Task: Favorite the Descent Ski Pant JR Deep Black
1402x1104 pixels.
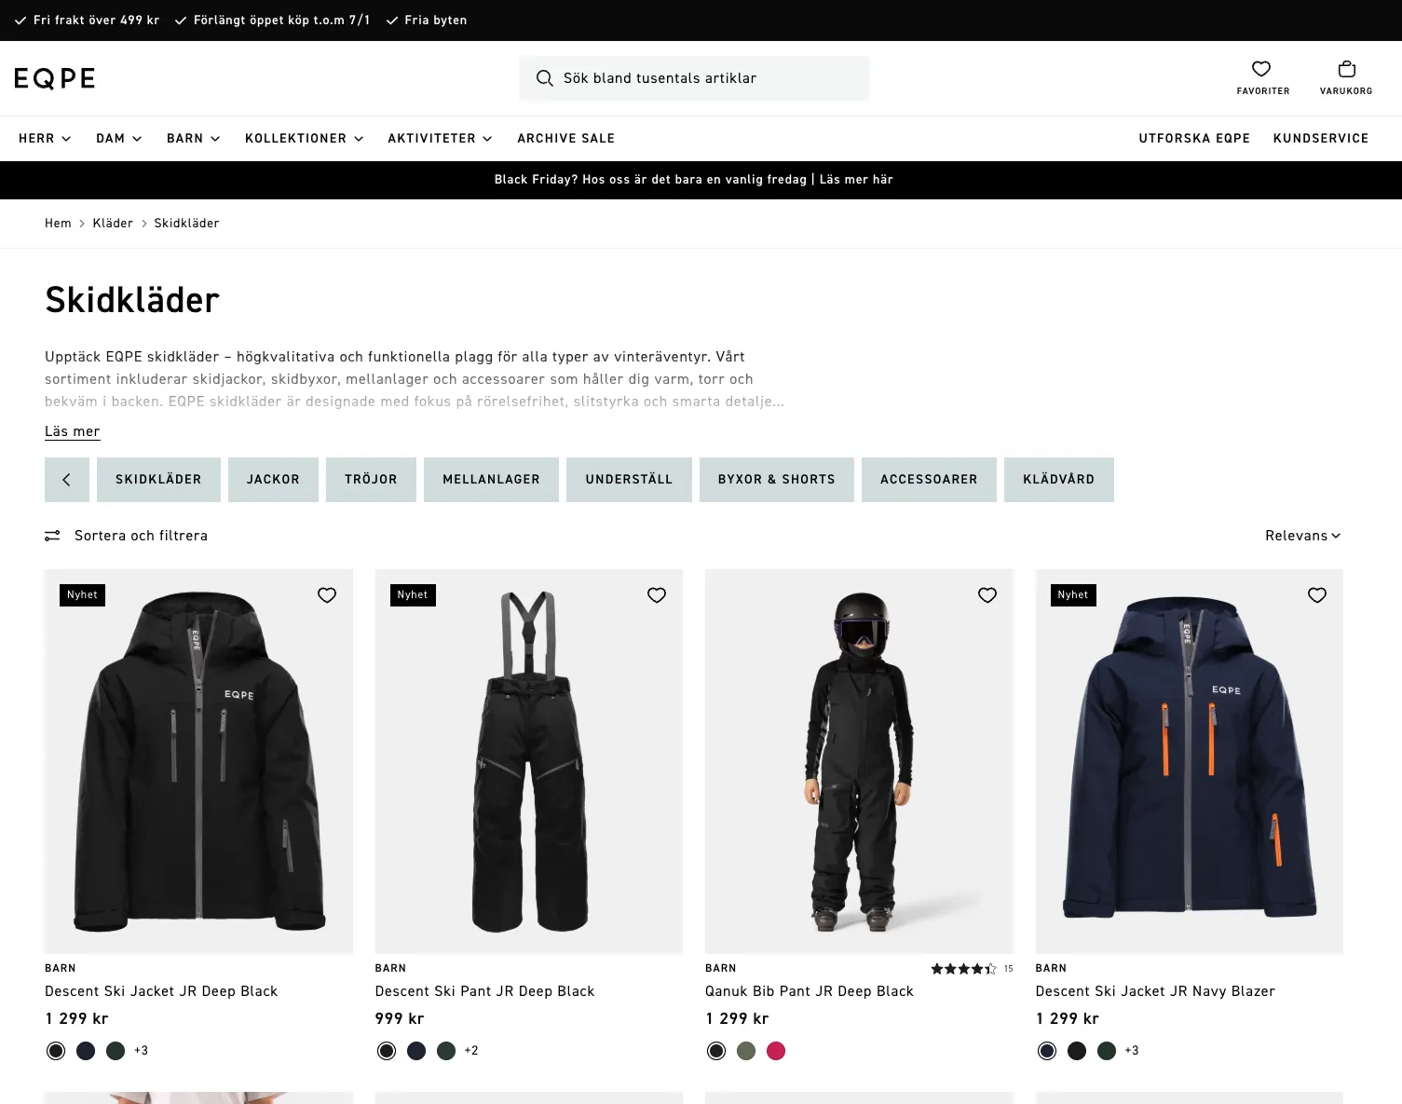Action: point(657,595)
